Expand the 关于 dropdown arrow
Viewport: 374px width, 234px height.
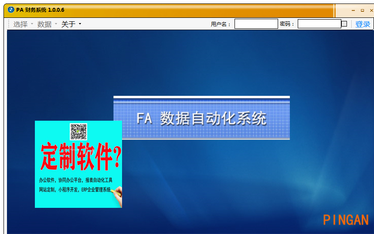[x=80, y=24]
